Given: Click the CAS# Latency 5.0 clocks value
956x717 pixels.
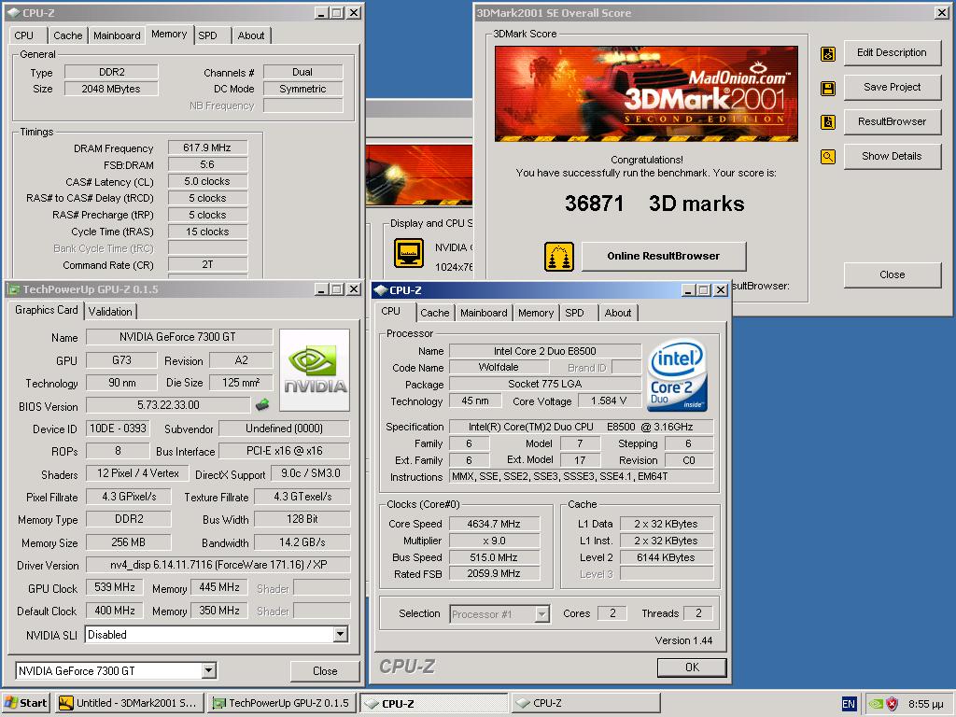Looking at the screenshot, I should (207, 181).
